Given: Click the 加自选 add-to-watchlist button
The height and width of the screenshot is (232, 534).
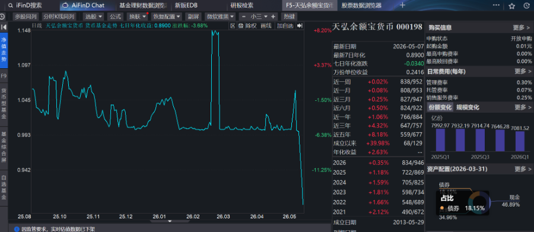Looking at the screenshot, I should 285,26.
